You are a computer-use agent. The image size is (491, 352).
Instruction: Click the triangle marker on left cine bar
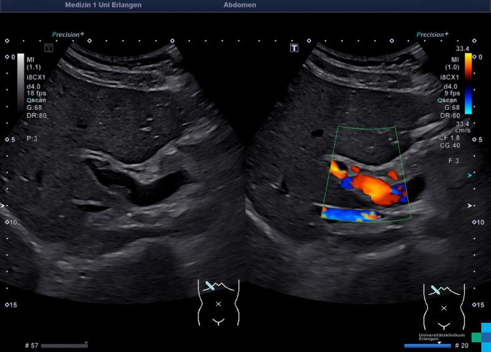85,343
